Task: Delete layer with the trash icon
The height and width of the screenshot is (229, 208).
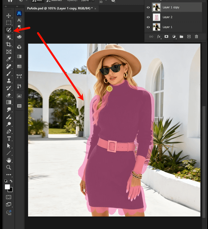Action: [196, 36]
